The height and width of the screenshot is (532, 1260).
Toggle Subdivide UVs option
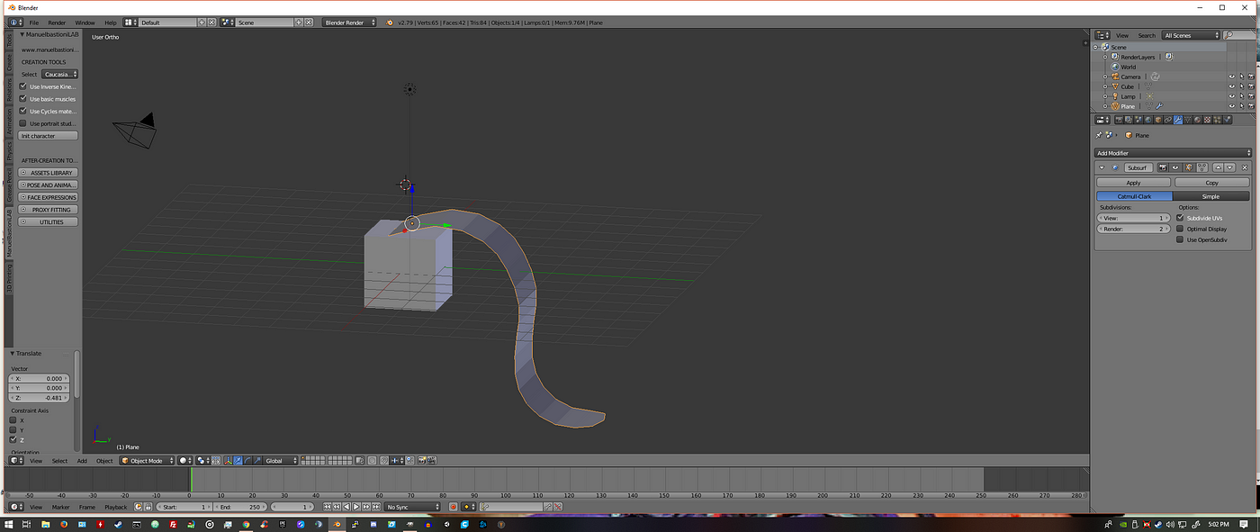1180,218
